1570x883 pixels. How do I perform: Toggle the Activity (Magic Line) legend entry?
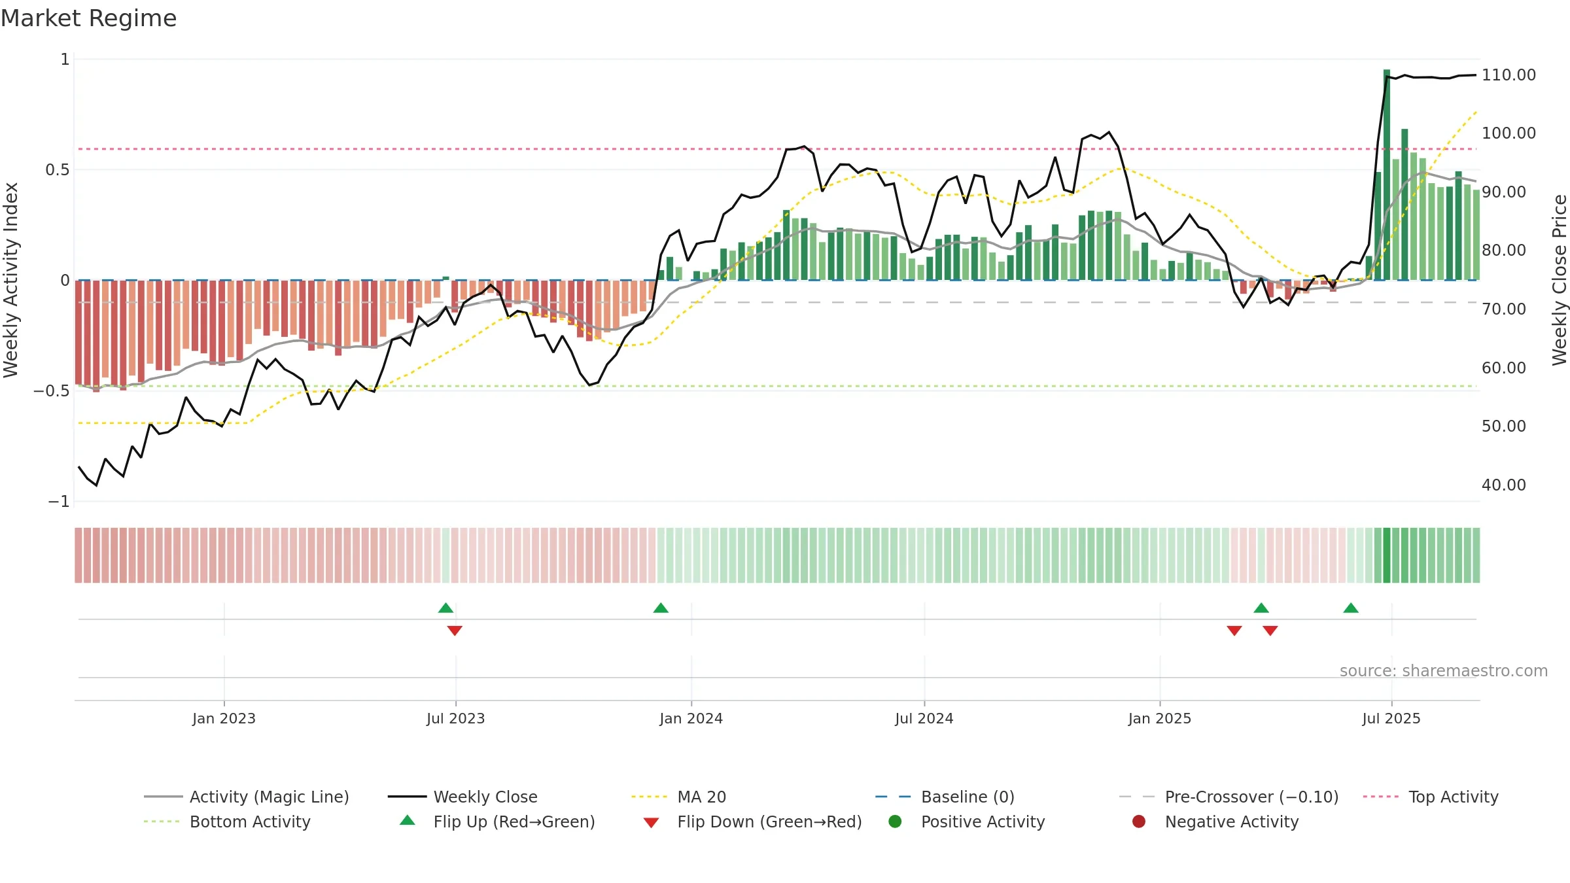tap(247, 797)
